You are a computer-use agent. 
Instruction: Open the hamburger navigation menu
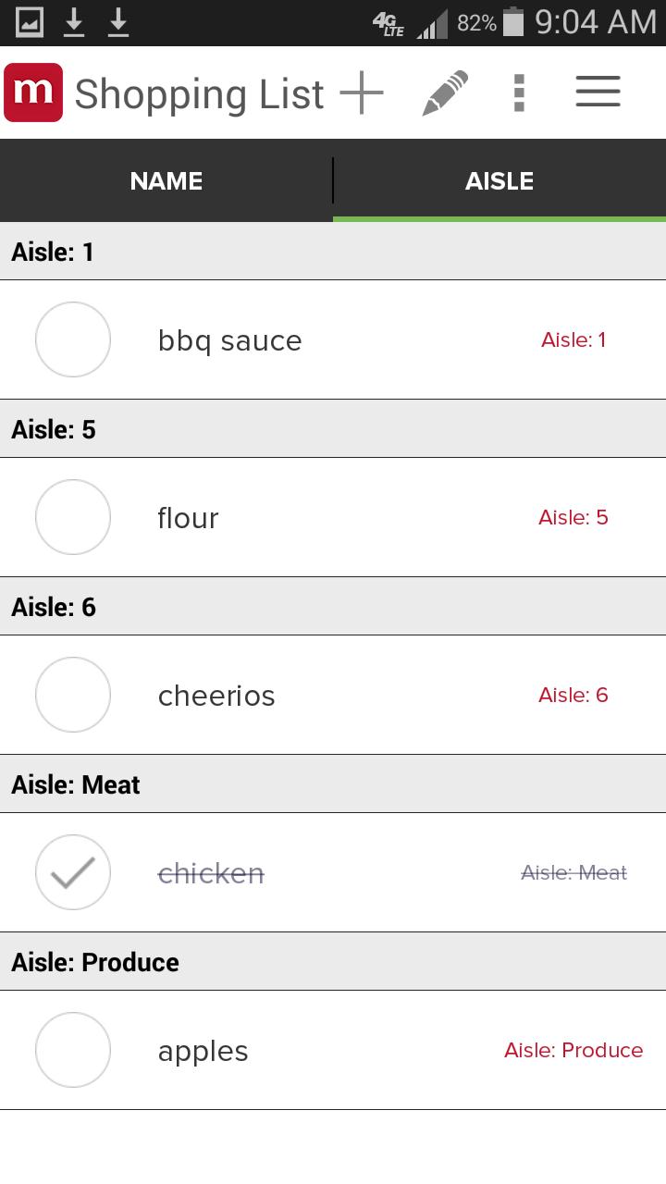pyautogui.click(x=598, y=92)
